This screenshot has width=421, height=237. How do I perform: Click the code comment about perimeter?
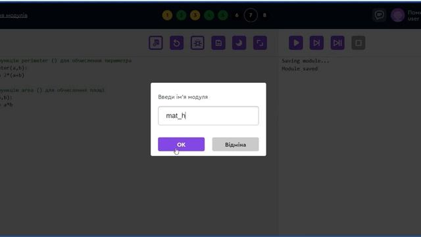click(66, 61)
